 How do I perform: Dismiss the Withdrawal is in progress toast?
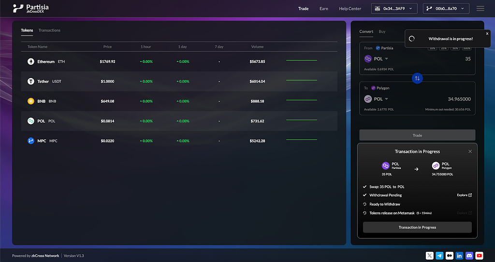487,33
